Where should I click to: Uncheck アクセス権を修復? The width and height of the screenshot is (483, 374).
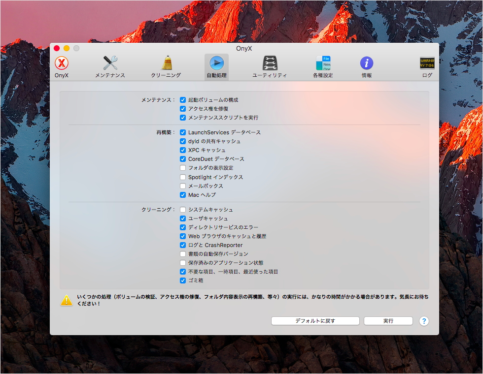(183, 109)
